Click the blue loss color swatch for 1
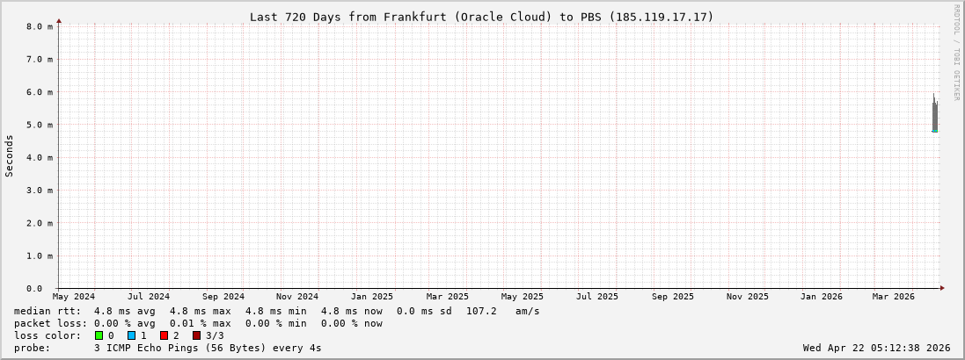 [x=131, y=335]
